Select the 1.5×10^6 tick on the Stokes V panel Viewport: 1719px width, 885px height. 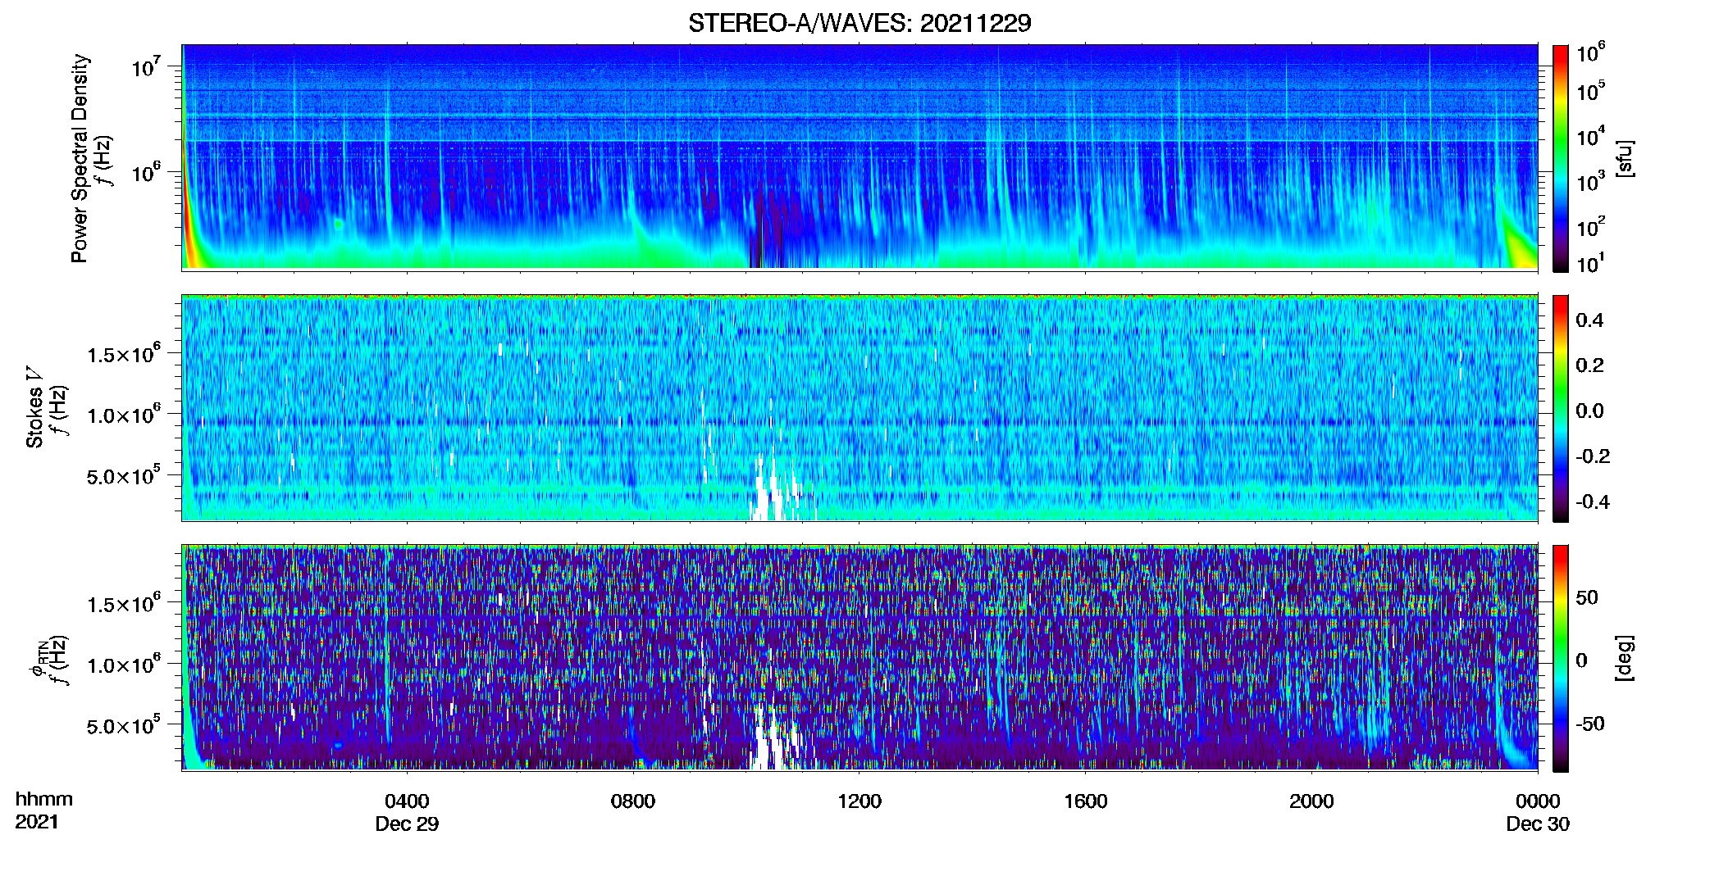pos(124,354)
